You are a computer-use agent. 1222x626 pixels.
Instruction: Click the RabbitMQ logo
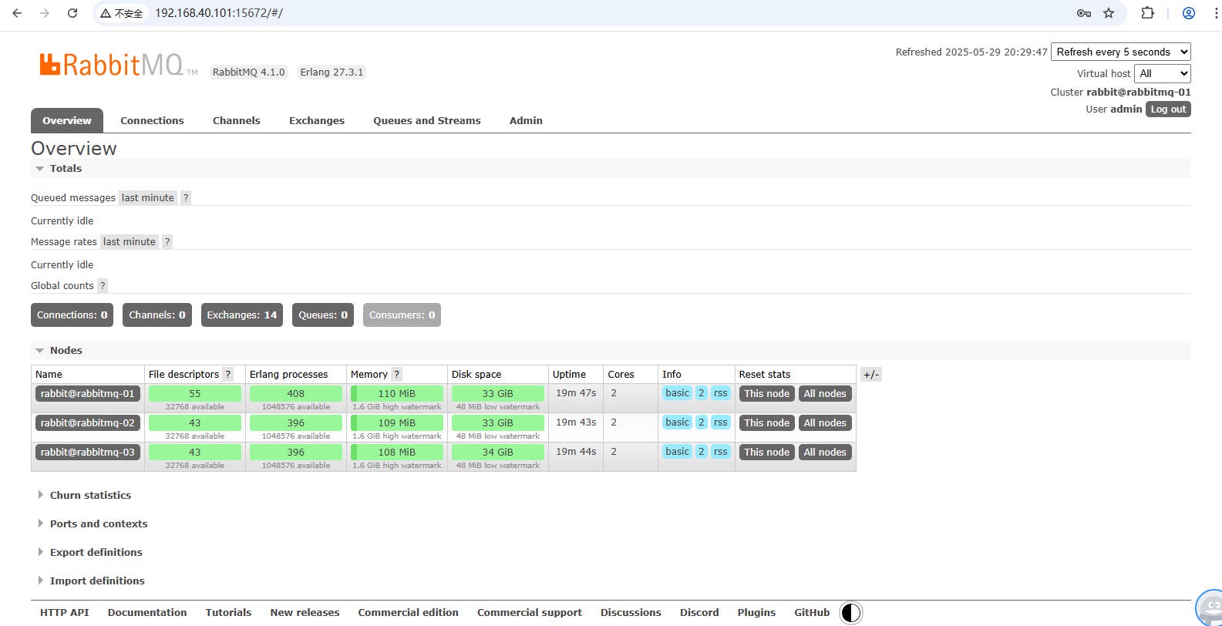112,65
